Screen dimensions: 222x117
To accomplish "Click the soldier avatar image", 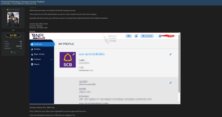I will pos(13,20).
